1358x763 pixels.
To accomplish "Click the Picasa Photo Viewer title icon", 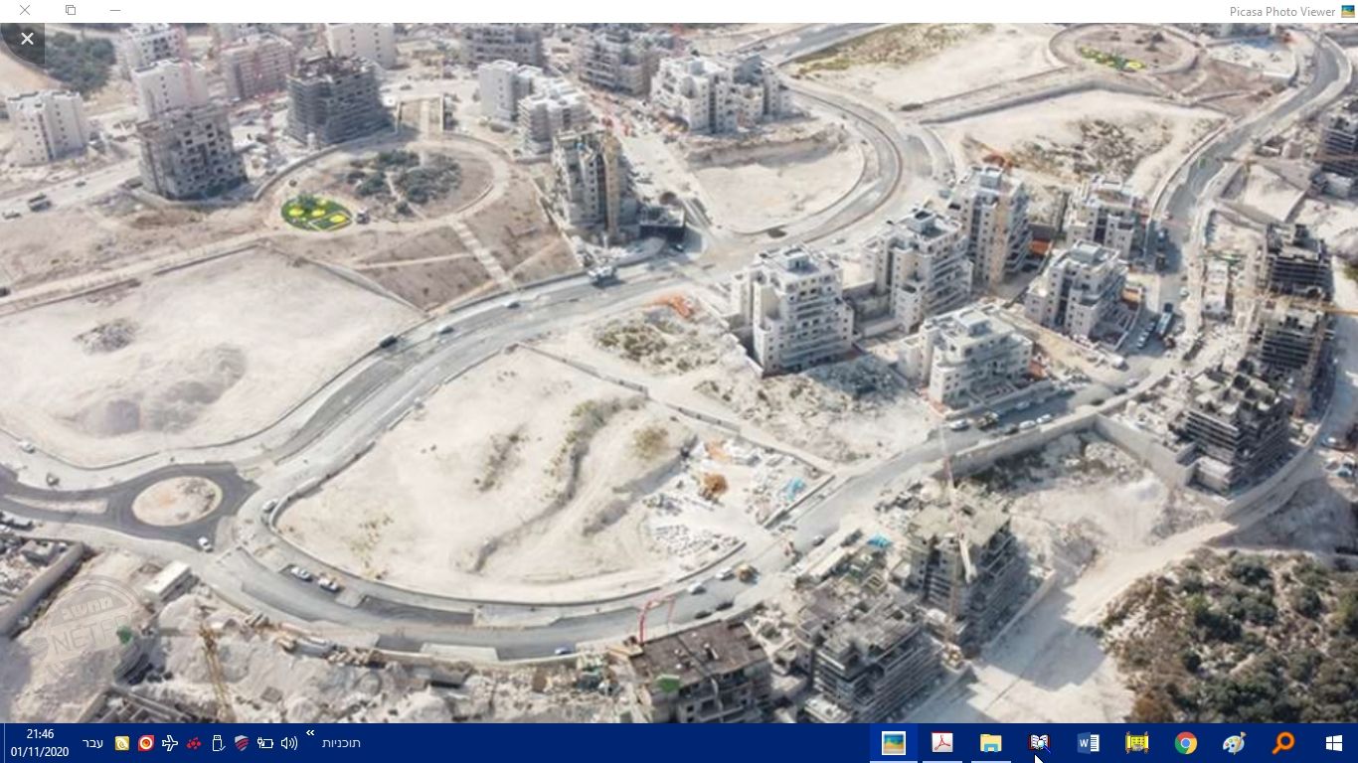I will click(1348, 11).
